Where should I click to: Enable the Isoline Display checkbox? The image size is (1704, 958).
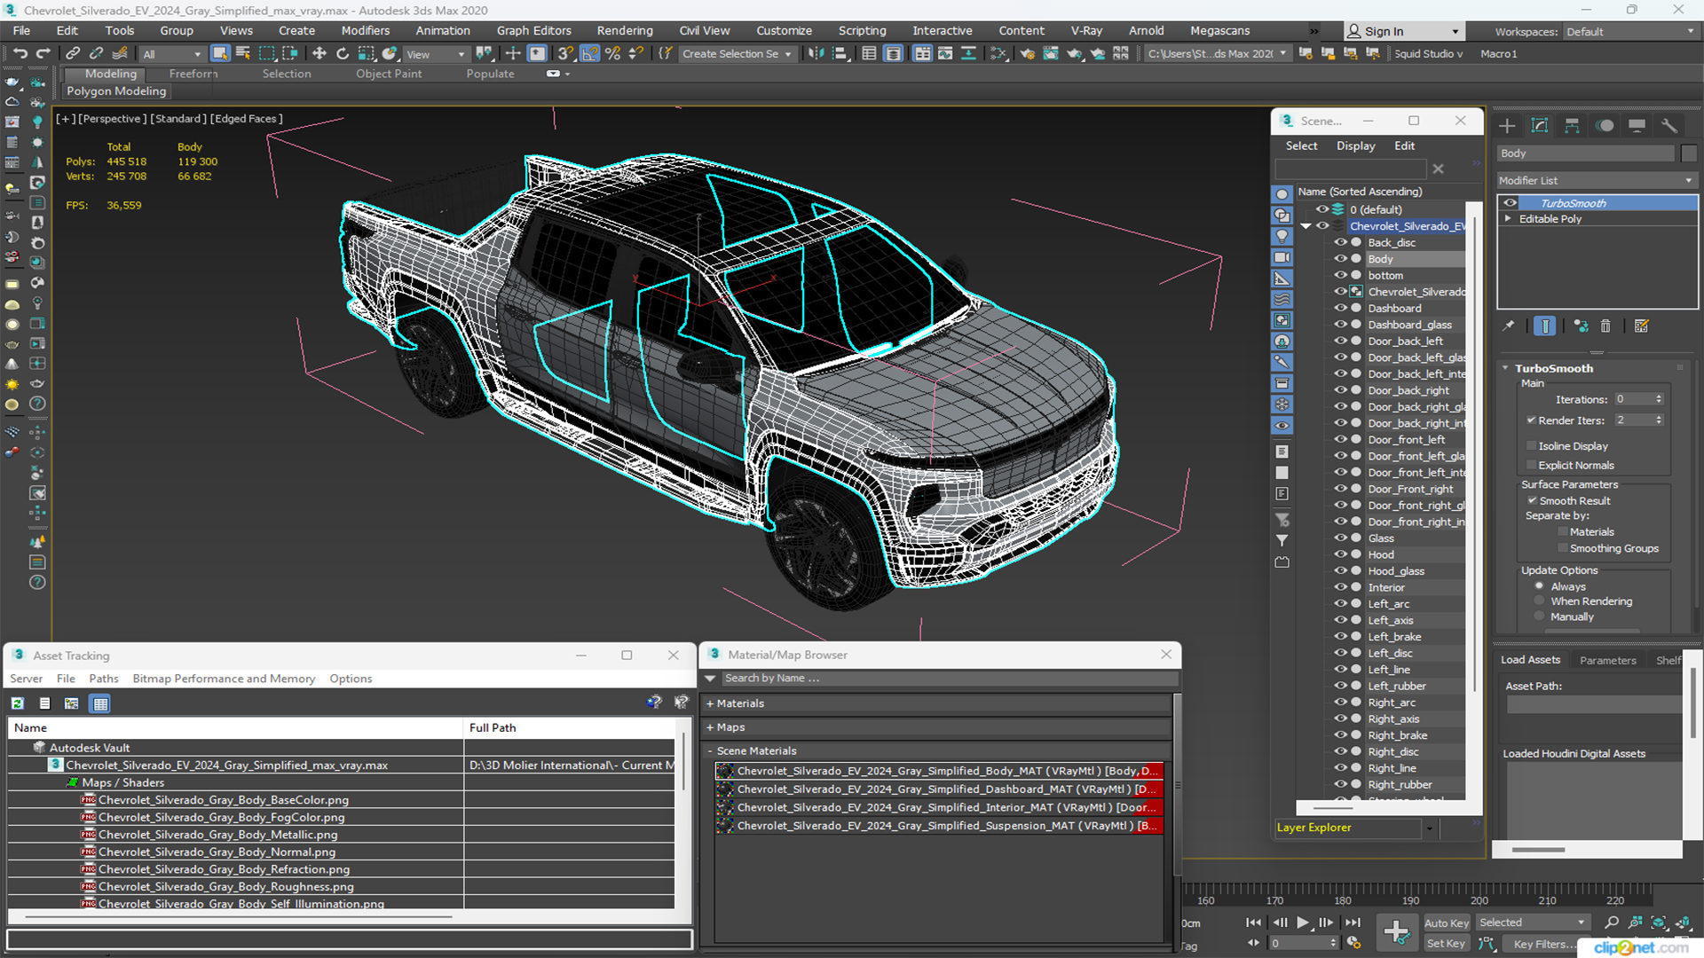pos(1531,446)
